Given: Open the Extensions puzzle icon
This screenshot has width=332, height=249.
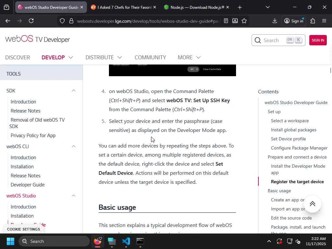Looking at the screenshot, I should [x=313, y=21].
